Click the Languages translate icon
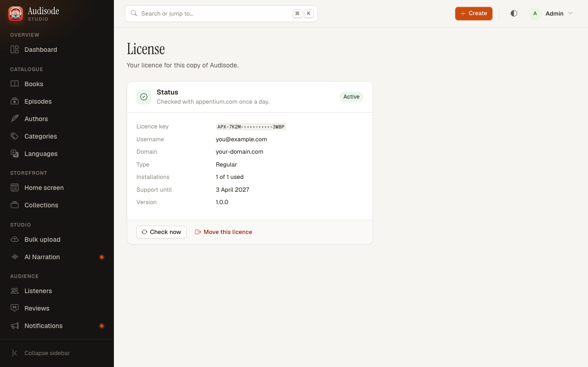Image resolution: width=588 pixels, height=367 pixels. pos(15,154)
